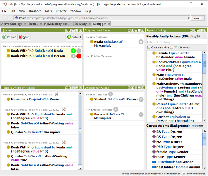
Task: Enable the Case sensitive checkbox
Action: (x=149, y=47)
